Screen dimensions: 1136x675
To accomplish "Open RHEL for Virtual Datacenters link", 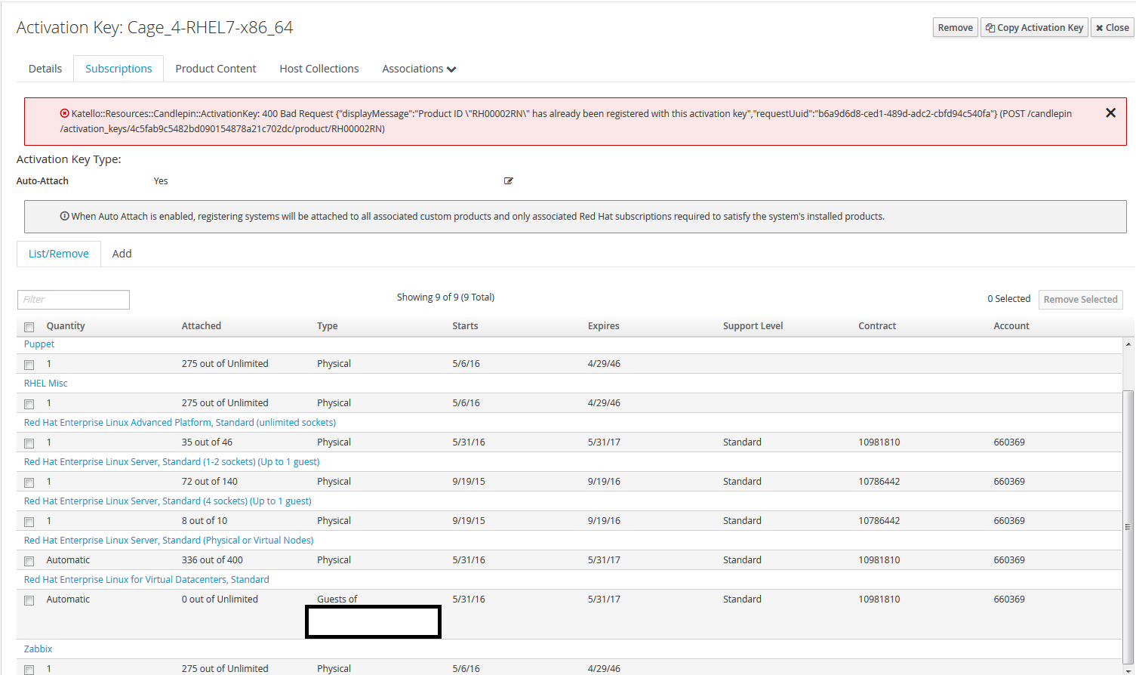I will 146,580.
